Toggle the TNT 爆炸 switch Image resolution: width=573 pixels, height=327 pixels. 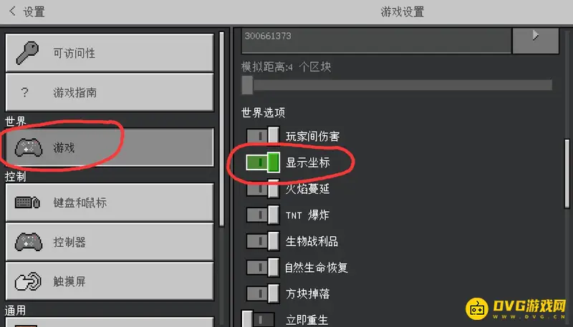263,215
